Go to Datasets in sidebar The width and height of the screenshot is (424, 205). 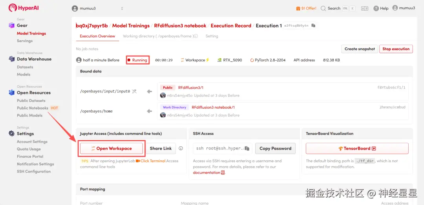click(25, 67)
